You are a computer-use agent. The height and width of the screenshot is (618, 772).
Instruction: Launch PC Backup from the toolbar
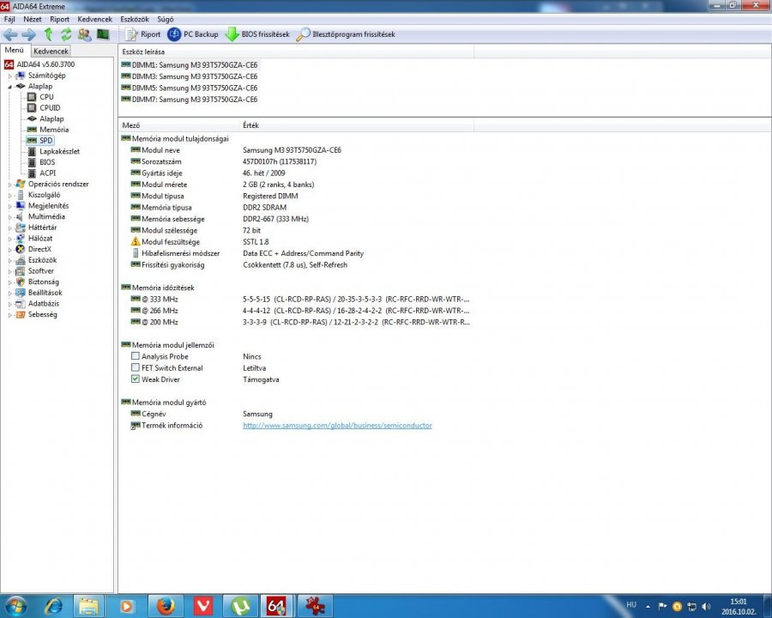[x=193, y=34]
